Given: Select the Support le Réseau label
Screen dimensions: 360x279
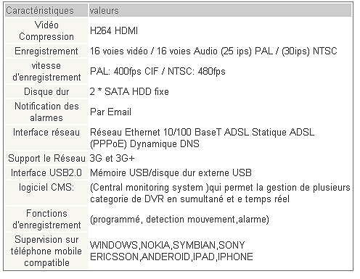Looking at the screenshot, I should click(x=46, y=158).
